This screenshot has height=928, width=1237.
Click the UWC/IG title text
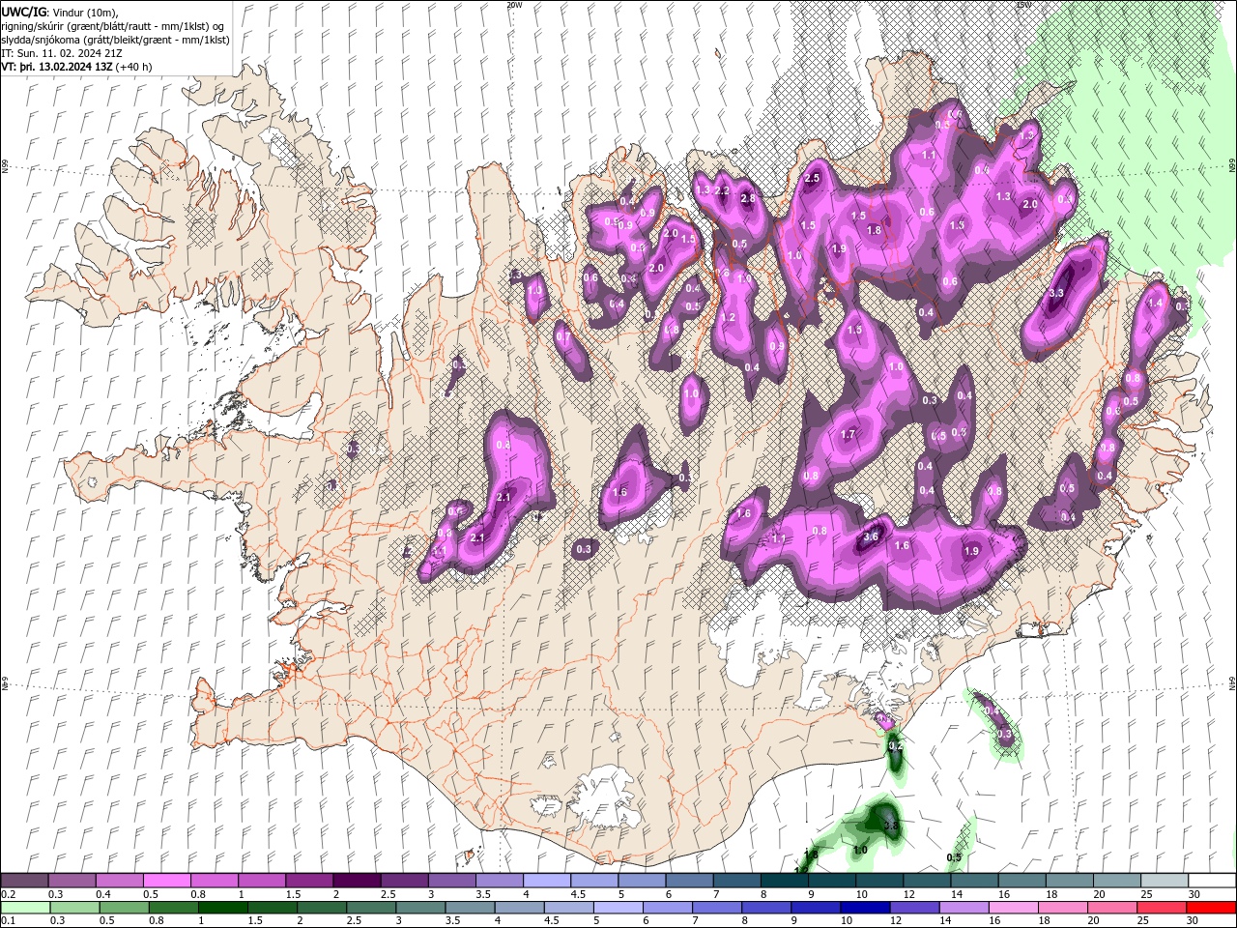click(22, 12)
